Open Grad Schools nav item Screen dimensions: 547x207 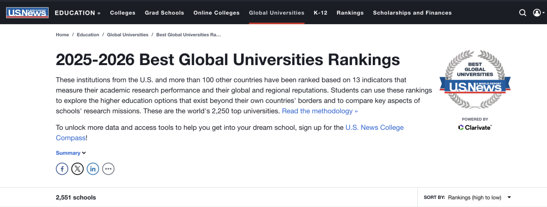coord(165,13)
